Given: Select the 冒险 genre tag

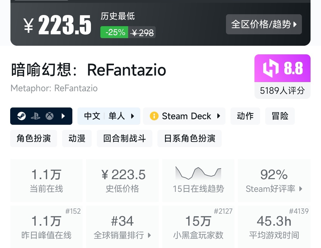Looking at the screenshot, I should (280, 116).
